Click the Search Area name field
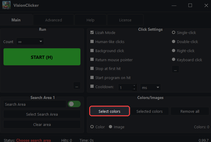The image size is (211, 142). tap(35, 104)
